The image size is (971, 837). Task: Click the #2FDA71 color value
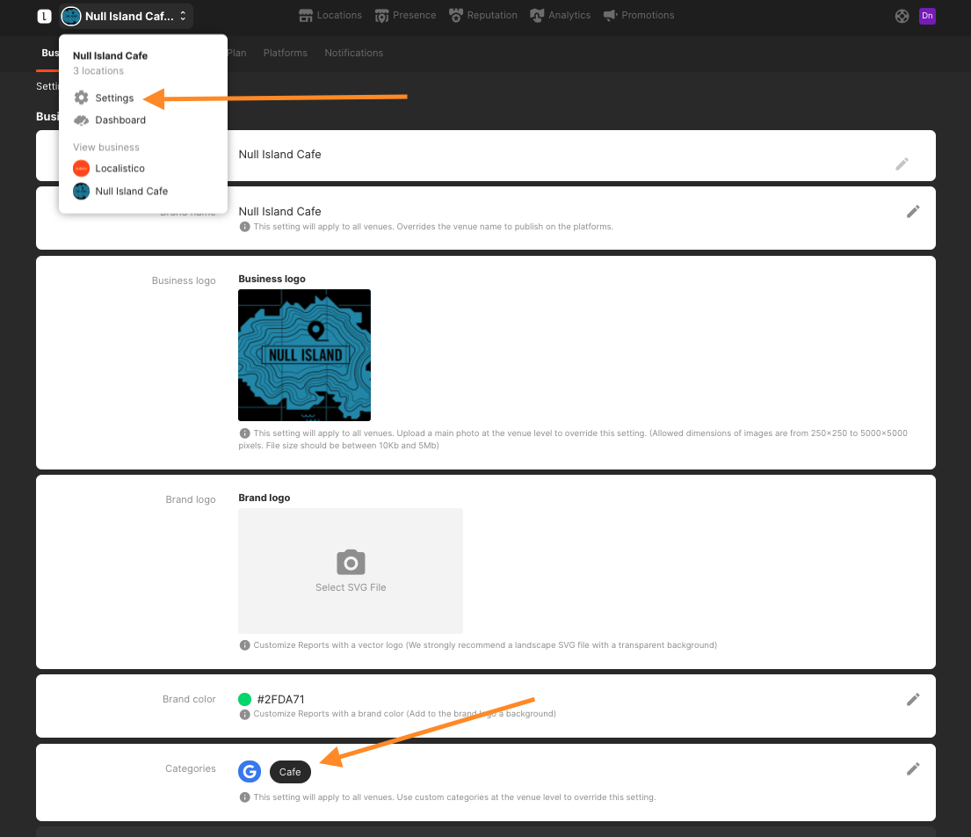click(280, 700)
